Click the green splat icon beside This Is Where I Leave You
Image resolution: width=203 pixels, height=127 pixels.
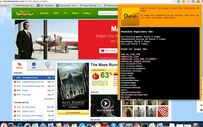pos(15,86)
